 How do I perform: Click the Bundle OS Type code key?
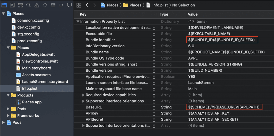click(x=105, y=58)
